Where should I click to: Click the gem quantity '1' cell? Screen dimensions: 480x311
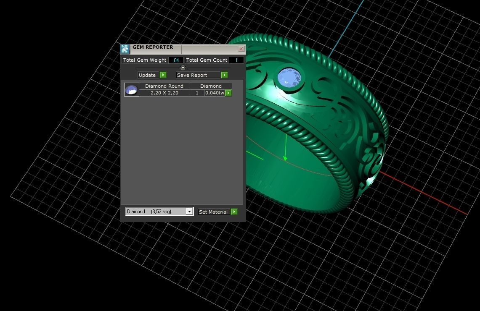197,93
